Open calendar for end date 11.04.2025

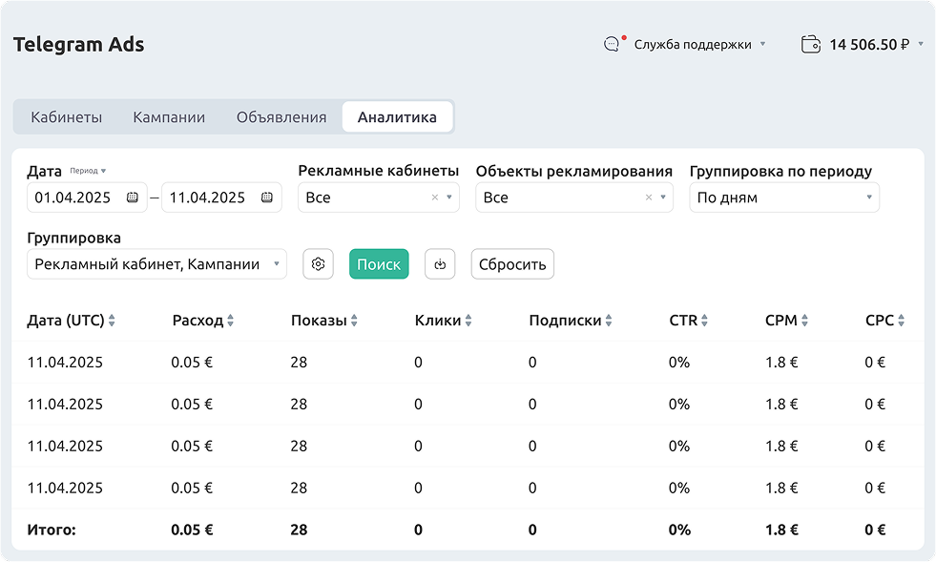[266, 198]
